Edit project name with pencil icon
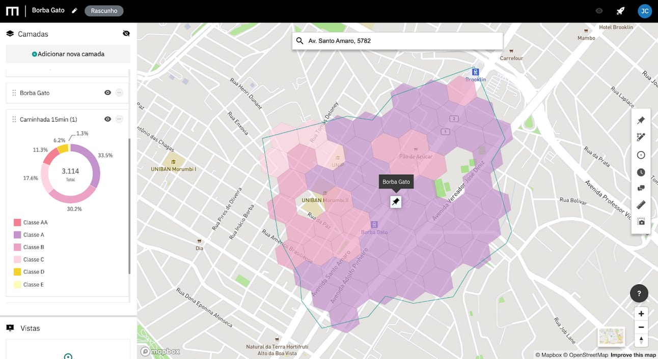This screenshot has width=658, height=359. click(x=74, y=10)
